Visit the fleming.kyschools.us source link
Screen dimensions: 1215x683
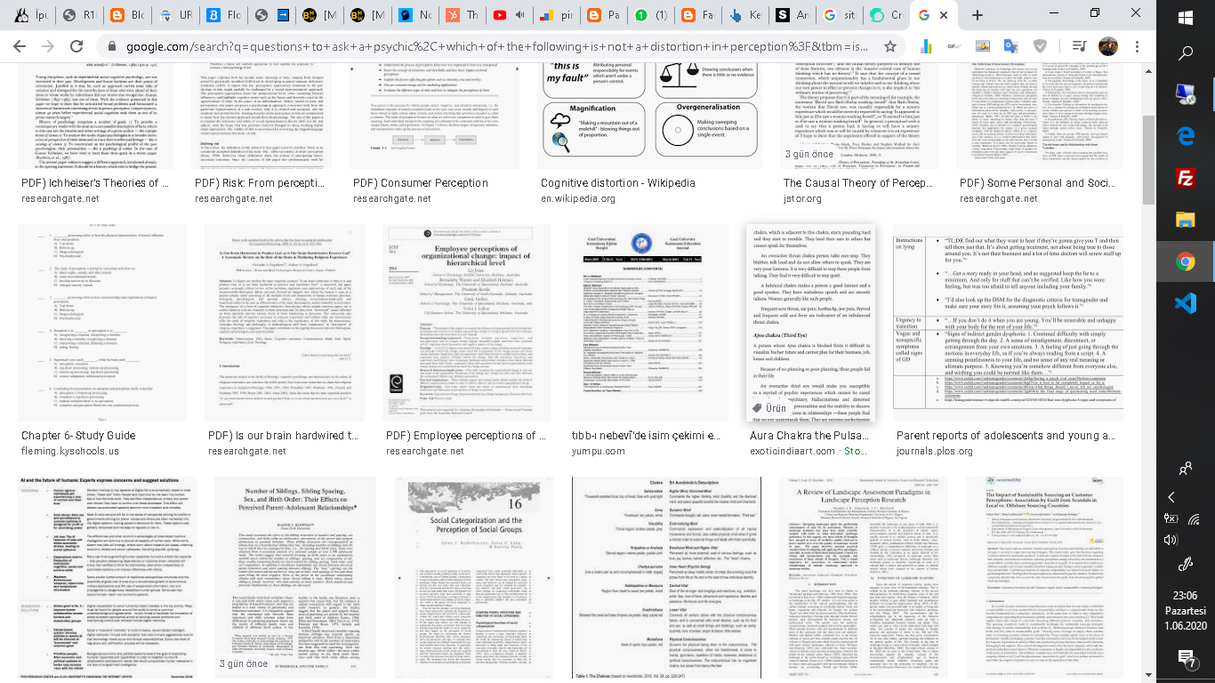point(70,451)
